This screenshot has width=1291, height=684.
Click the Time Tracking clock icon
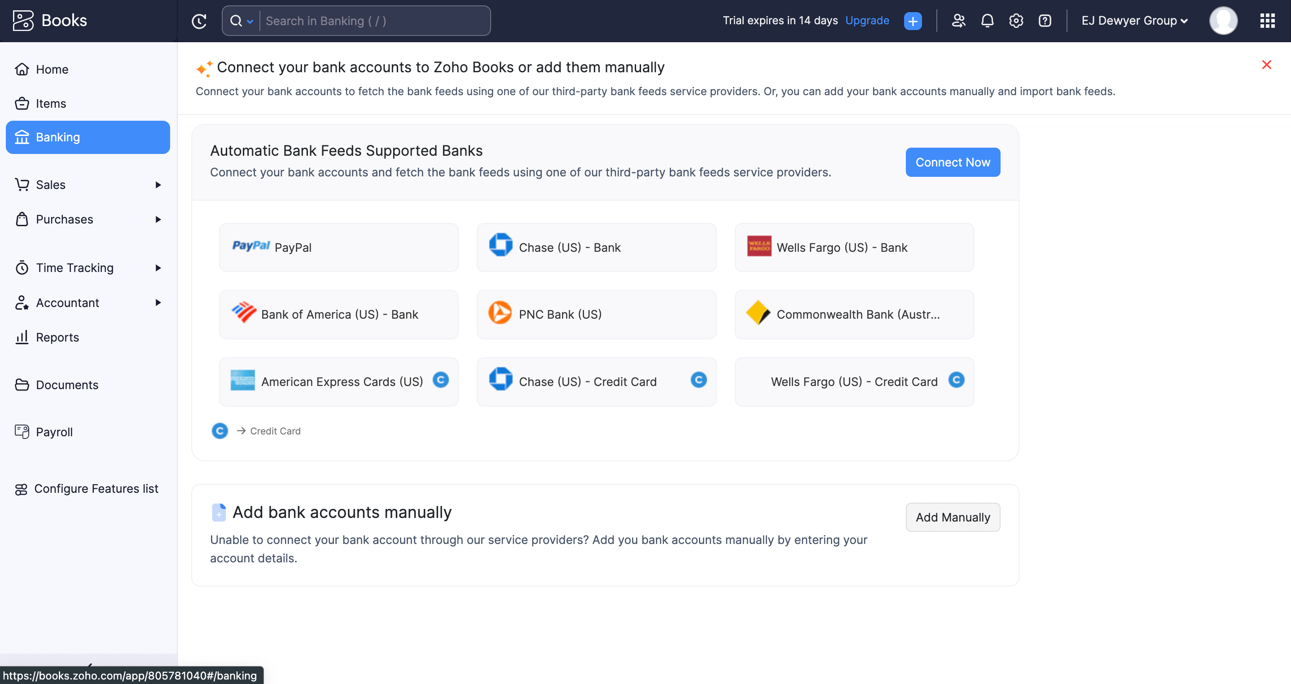click(22, 267)
